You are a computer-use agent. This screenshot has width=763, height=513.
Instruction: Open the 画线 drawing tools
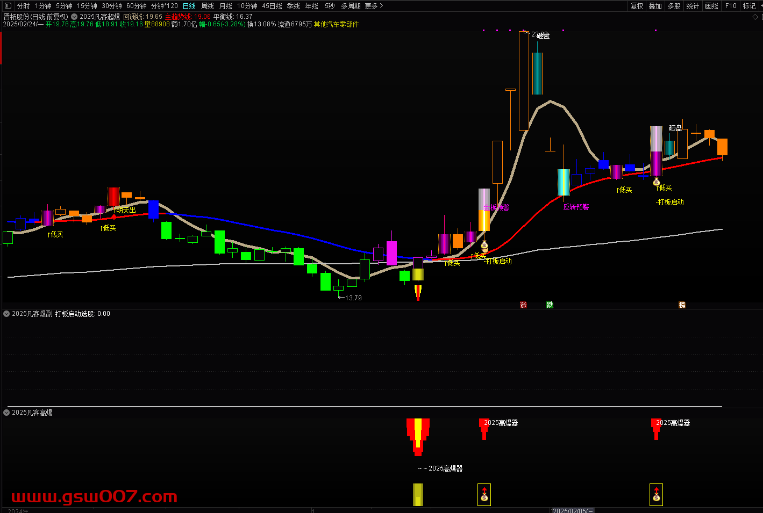[x=712, y=6]
